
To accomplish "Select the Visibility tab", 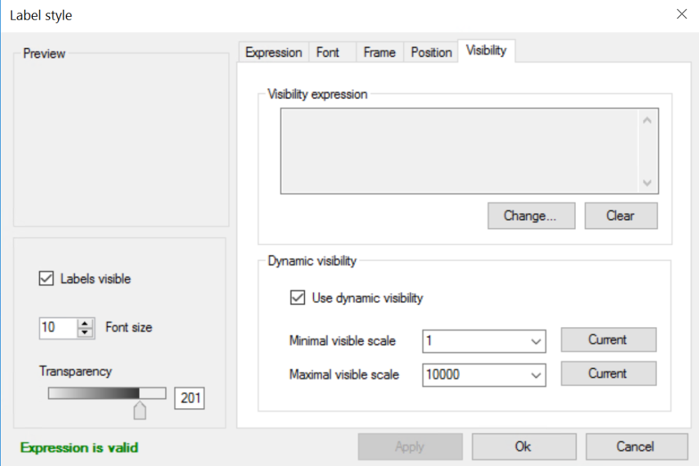I will [486, 50].
